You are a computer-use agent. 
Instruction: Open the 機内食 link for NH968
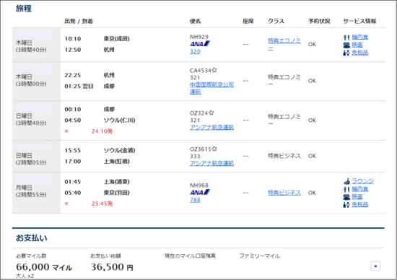[359, 189]
